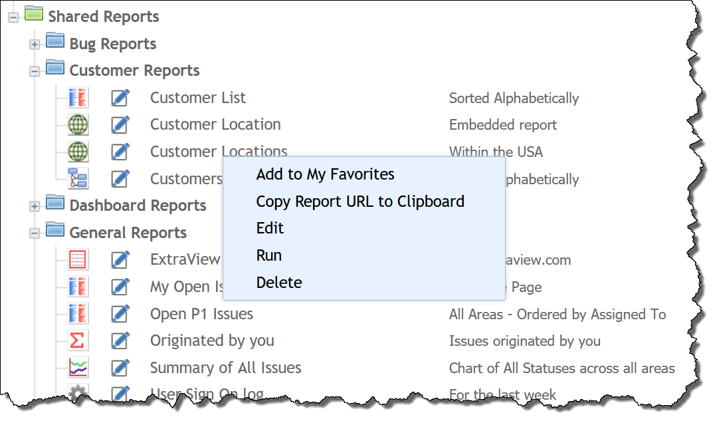Choose Add to My Favorites from context menu
The width and height of the screenshot is (717, 423).
[325, 174]
